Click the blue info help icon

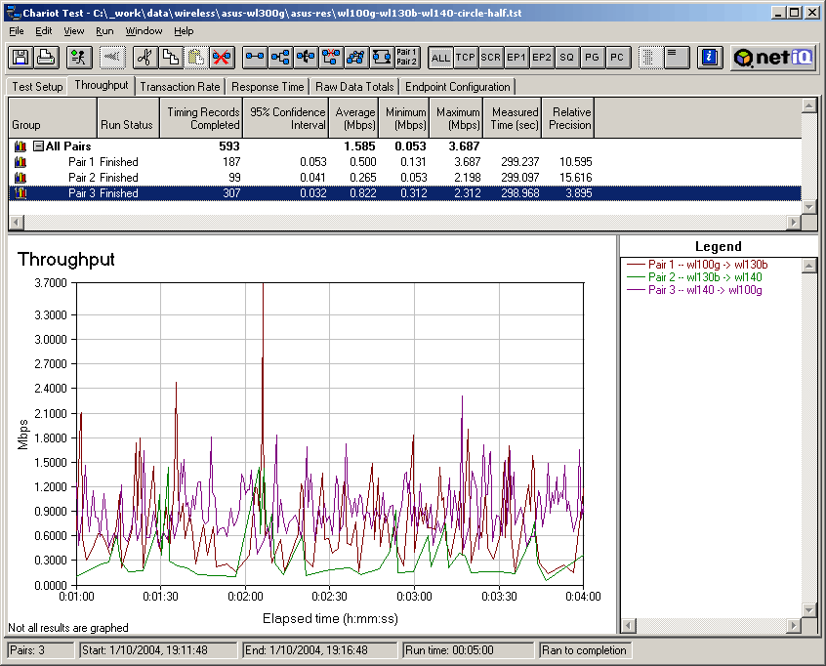[x=711, y=58]
